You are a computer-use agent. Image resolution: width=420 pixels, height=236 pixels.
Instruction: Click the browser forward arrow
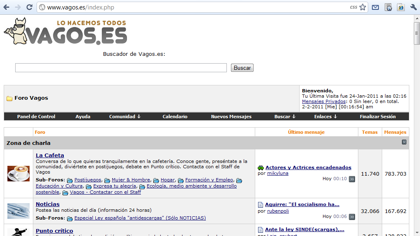18,7
